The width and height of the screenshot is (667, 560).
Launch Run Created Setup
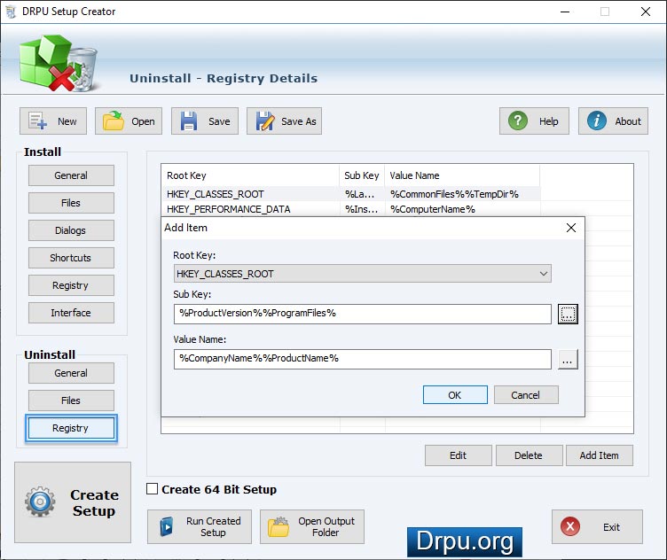coord(200,527)
